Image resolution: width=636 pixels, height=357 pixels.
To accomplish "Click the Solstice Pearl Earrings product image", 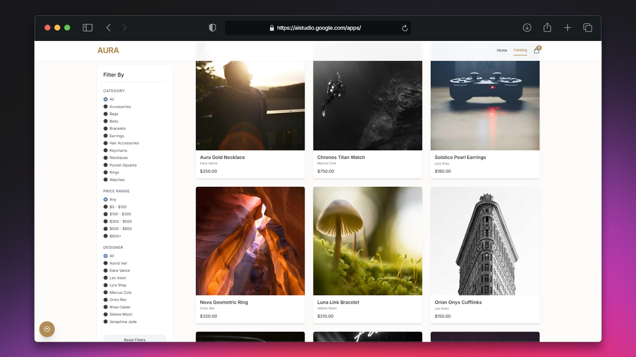I will click(485, 106).
